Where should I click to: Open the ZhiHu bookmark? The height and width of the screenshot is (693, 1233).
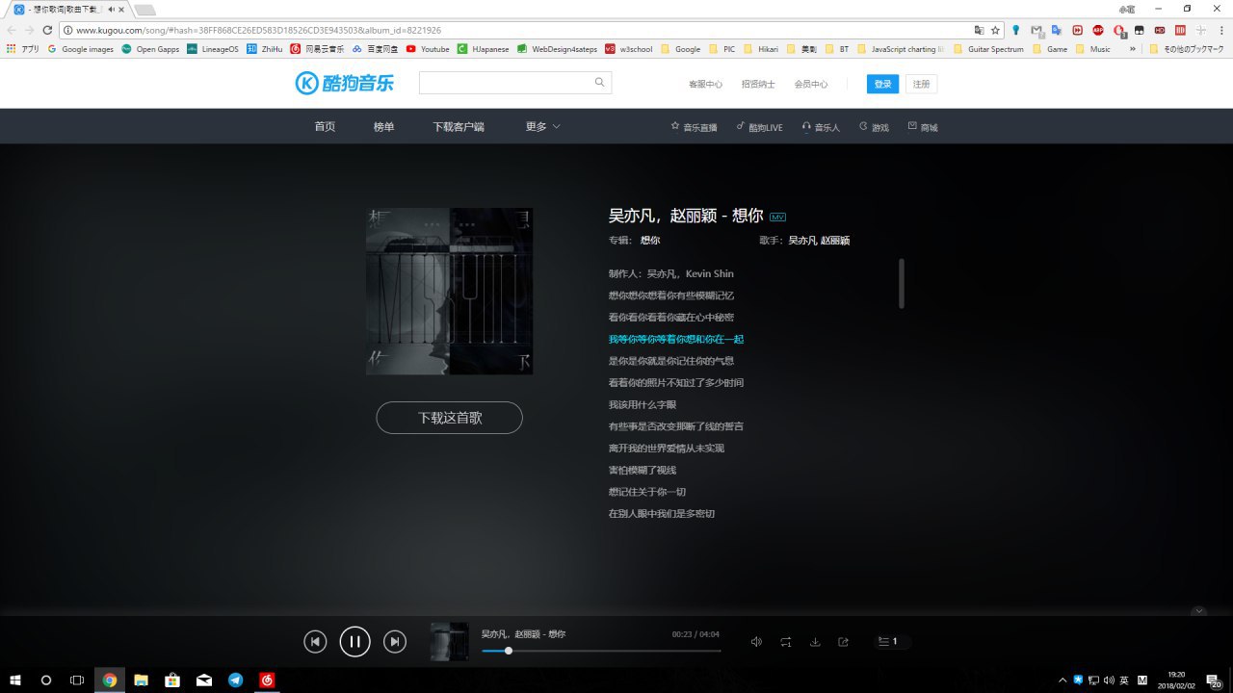[x=265, y=49]
